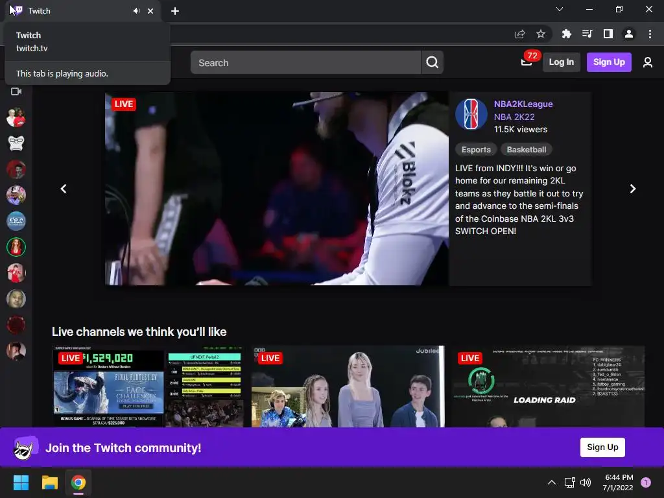Viewport: 664px width, 498px height.
Task: Bookmark this page with star icon
Action: (x=541, y=34)
